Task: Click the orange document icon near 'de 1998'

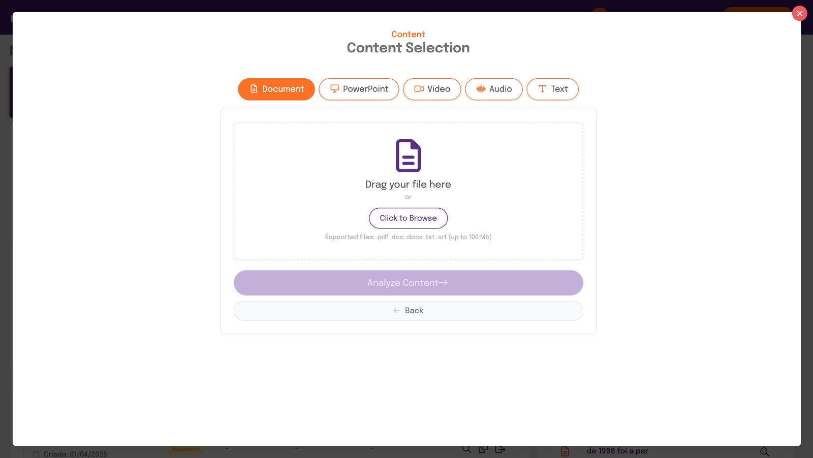Action: tap(565, 450)
